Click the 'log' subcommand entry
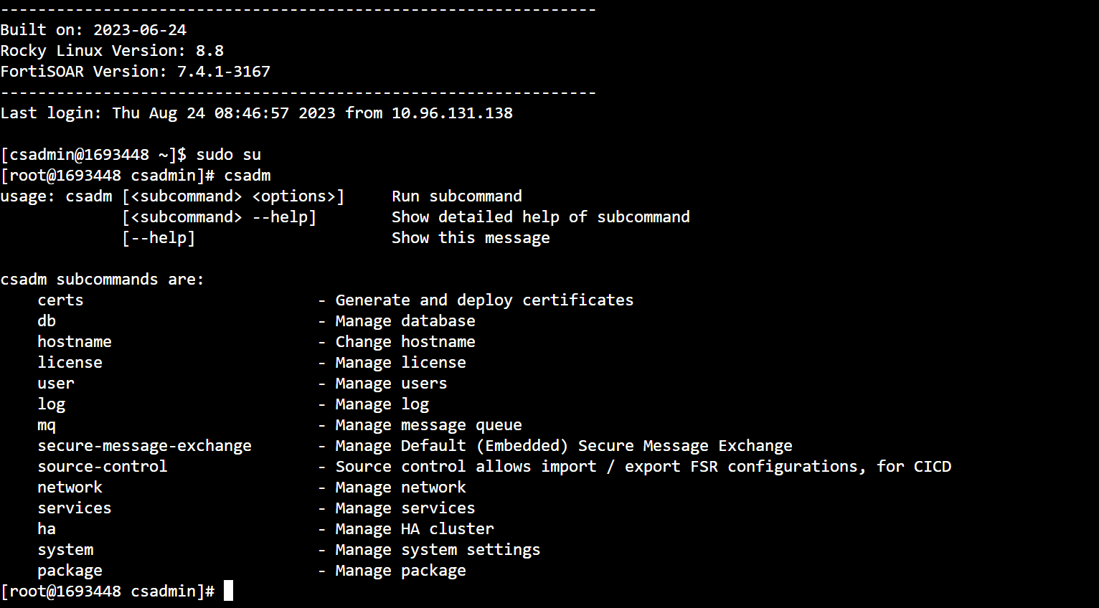 point(51,404)
